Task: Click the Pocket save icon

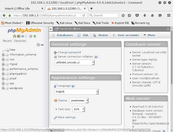Action: tap(137, 15)
